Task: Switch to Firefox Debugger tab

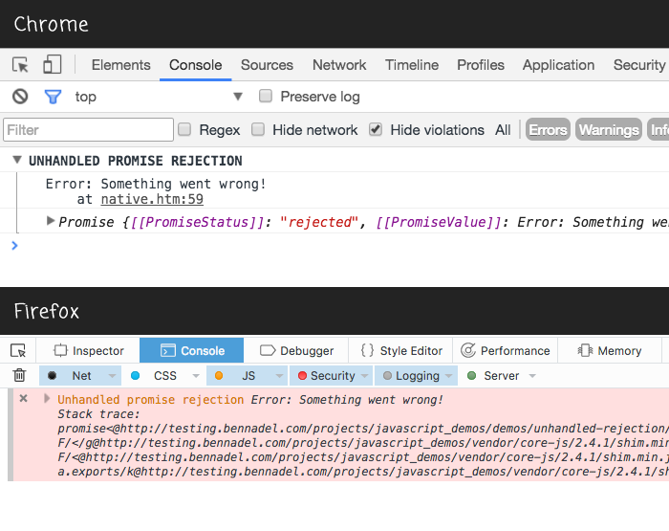Action: 296,351
